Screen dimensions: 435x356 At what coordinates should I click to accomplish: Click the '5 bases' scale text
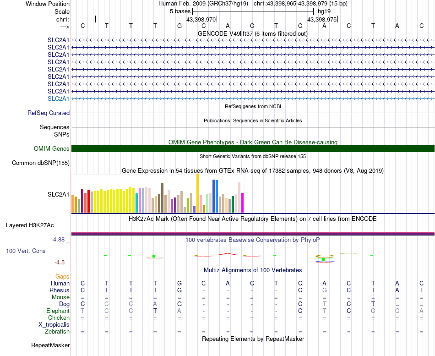coord(180,11)
